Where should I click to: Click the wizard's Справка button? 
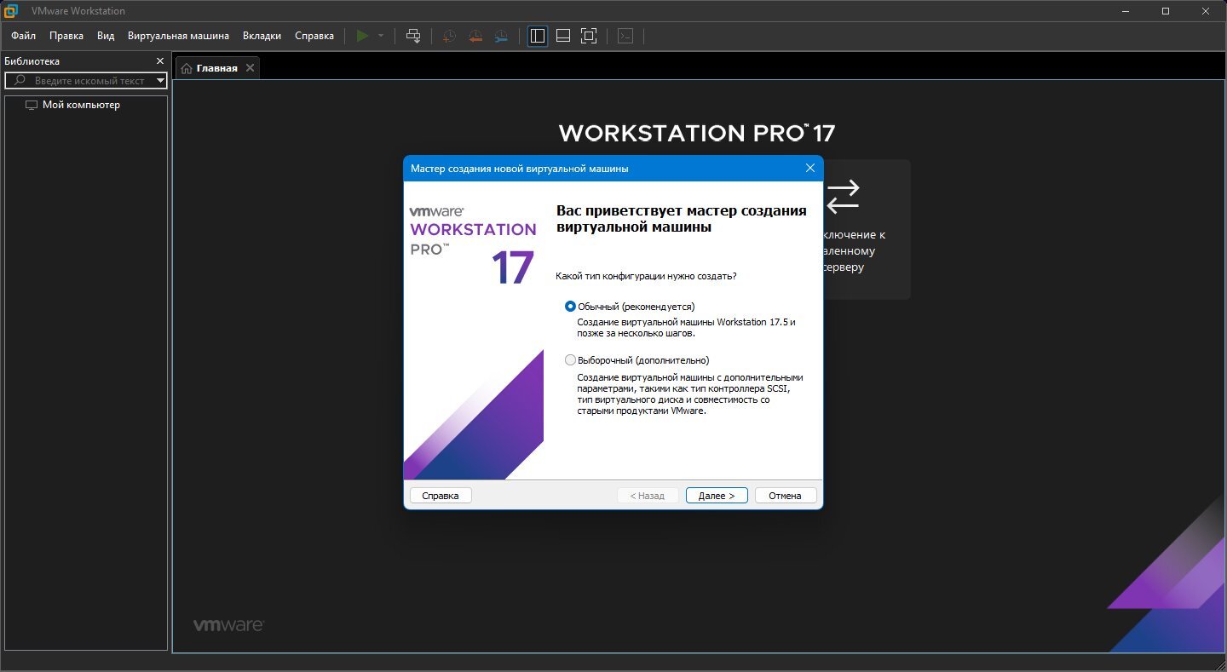coord(441,496)
